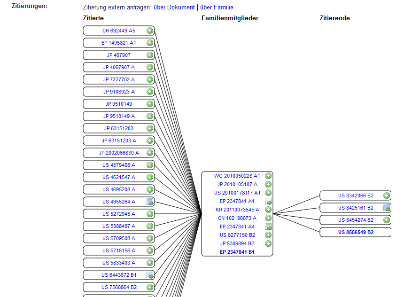Open citing patent US 8556549 B2
Image resolution: width=419 pixels, height=297 pixels.
356,232
